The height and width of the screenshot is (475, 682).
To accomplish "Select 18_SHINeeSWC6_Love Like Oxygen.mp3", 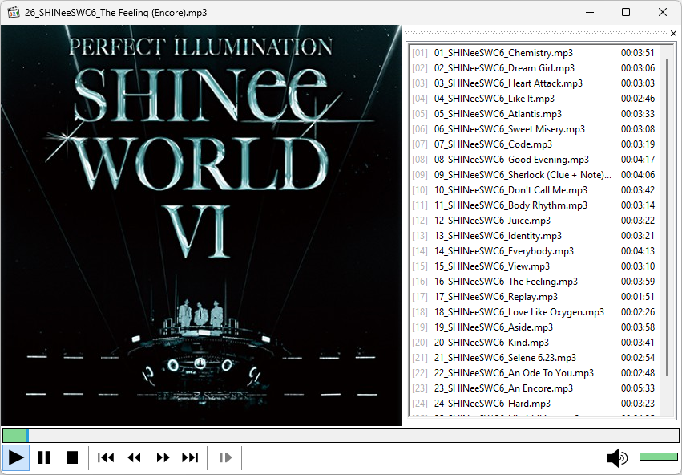I will [x=535, y=312].
